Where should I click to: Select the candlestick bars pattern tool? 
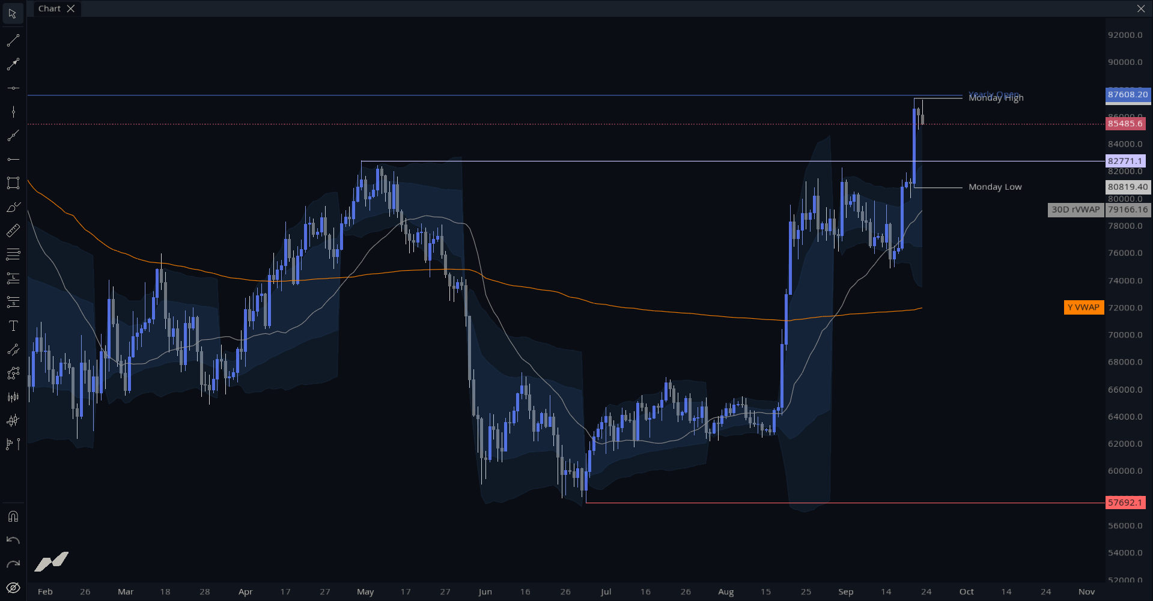(x=13, y=397)
